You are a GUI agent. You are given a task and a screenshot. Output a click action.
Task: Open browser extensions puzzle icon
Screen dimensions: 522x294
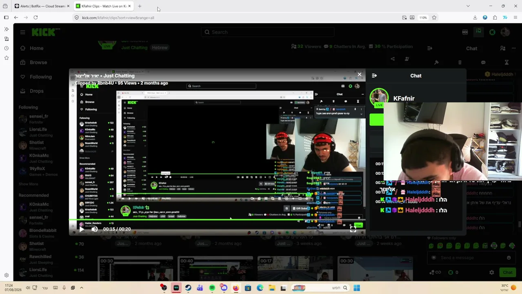[495, 18]
